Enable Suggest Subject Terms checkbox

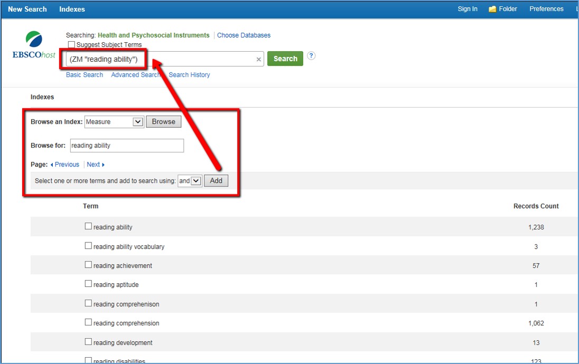tap(72, 45)
